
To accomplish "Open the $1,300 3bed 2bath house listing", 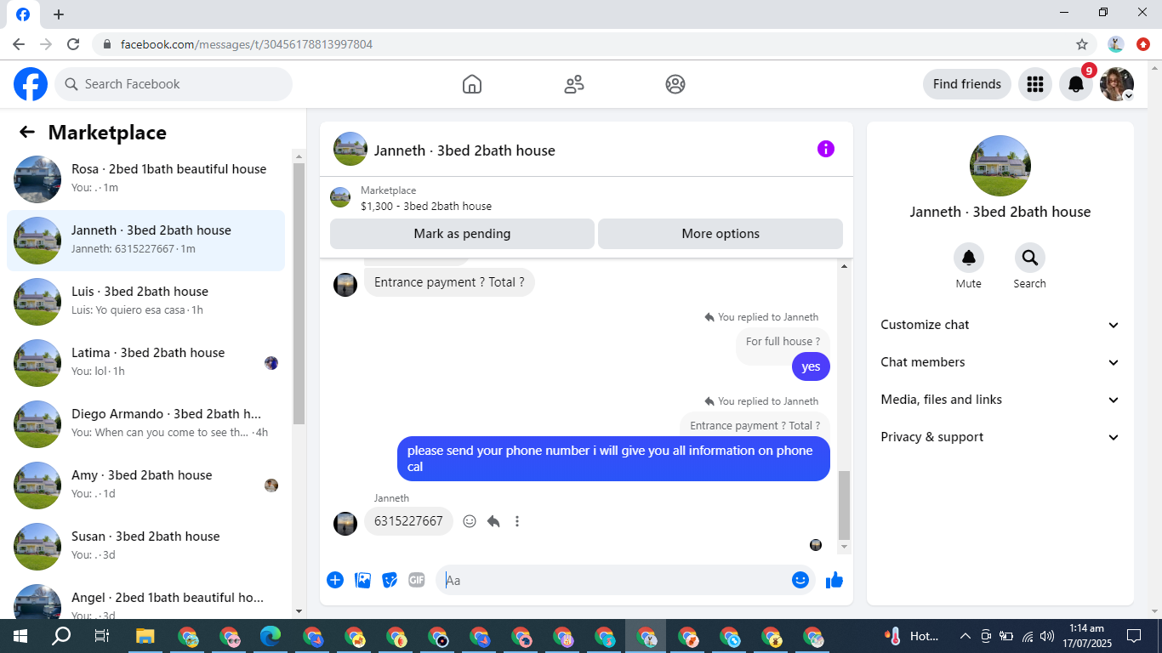I will (x=586, y=198).
